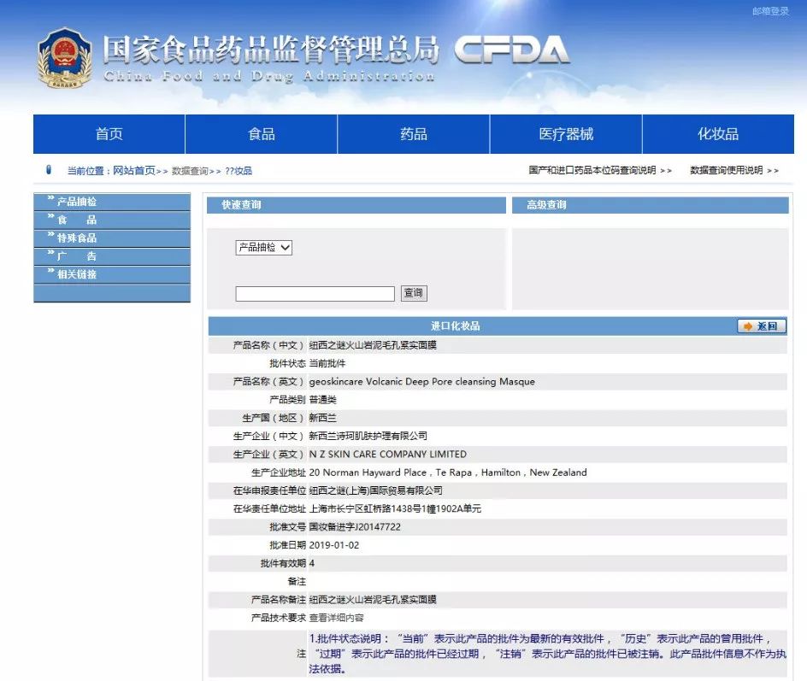807x681 pixels.
Task: Click the product name 纽西之谜火山岩泥毛孔紧实面膜 in first row
Action: click(x=373, y=345)
